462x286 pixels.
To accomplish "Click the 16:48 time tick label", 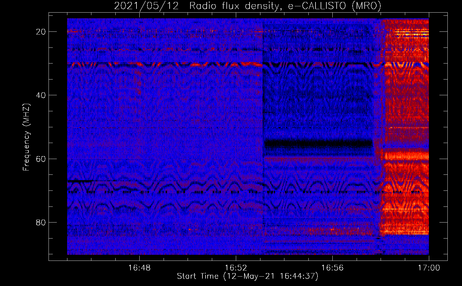I will [x=139, y=268].
